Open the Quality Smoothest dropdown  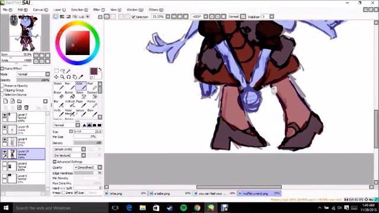(88, 167)
